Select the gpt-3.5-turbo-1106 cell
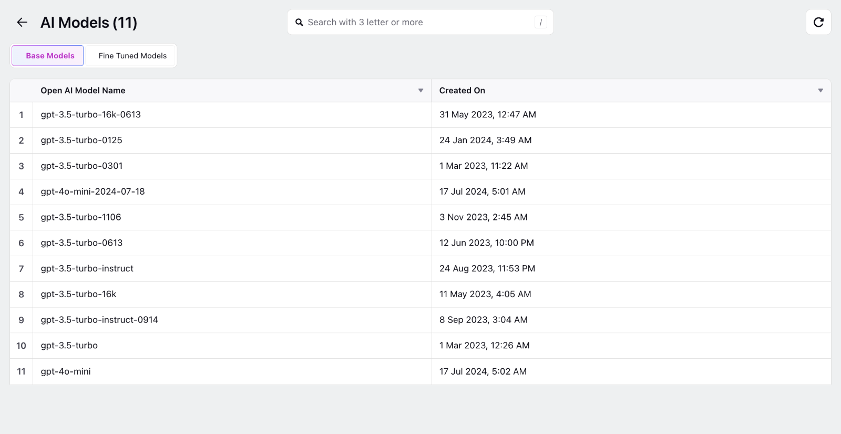The width and height of the screenshot is (841, 434). [232, 217]
